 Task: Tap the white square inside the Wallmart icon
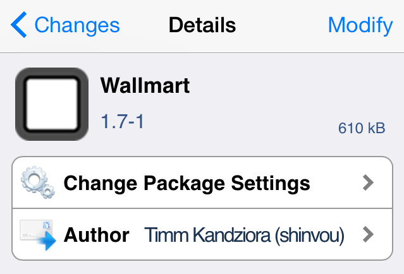coord(52,104)
